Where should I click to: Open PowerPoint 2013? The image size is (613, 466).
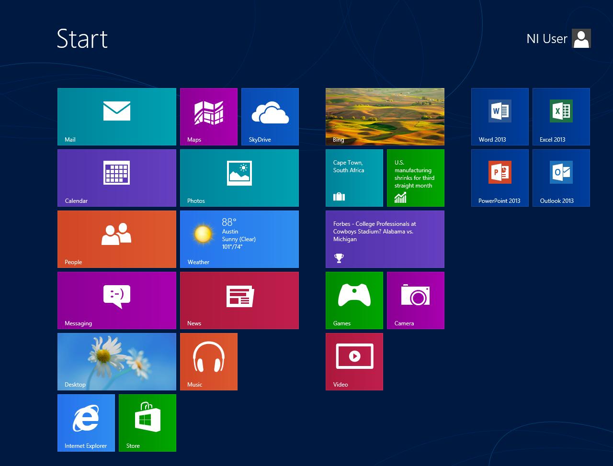coord(500,178)
